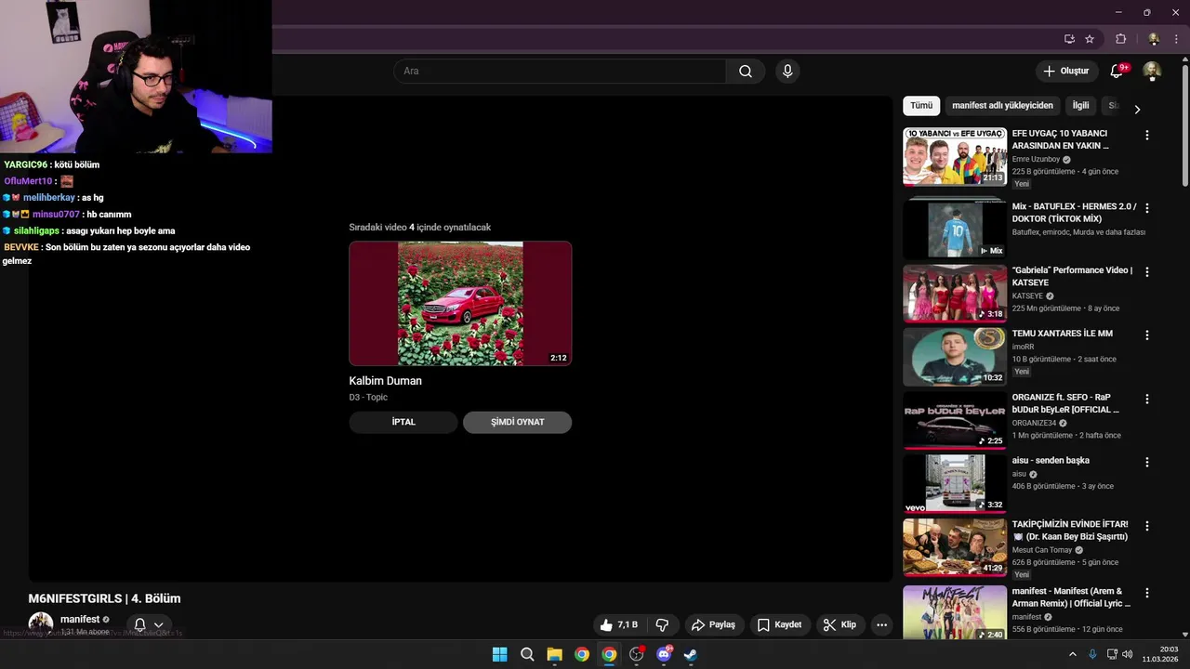
Task: Open File Explorer from taskbar
Action: coord(554,654)
